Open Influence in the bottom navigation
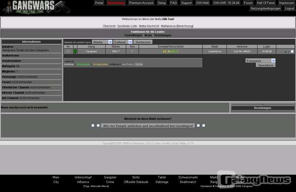The height and width of the screenshot is (192, 296). pyautogui.click(x=83, y=182)
